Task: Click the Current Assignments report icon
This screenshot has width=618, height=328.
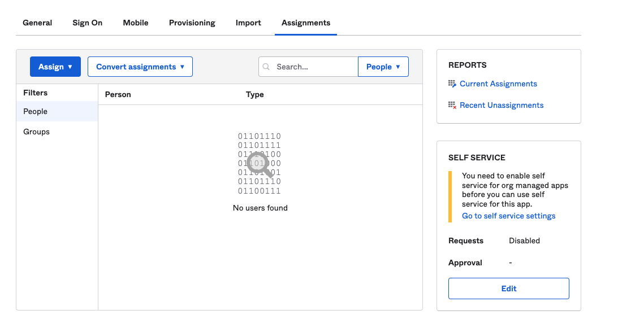Action: [452, 84]
